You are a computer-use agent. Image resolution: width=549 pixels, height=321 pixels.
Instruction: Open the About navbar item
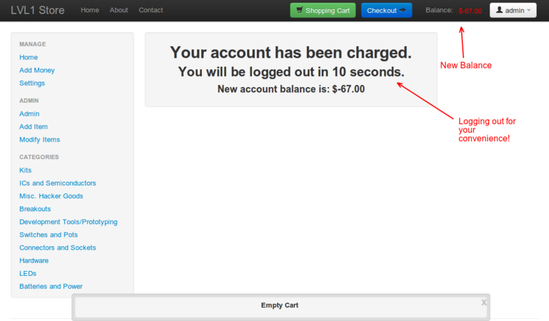coord(119,10)
